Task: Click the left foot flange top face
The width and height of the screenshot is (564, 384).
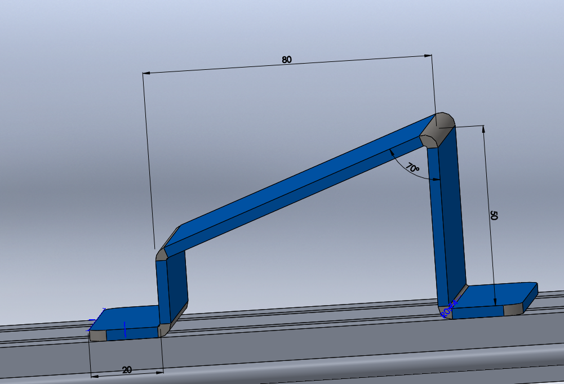Action: (127, 318)
